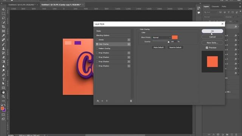242x136 pixels.
Task: Select the Brush tool
Action: 3,44
